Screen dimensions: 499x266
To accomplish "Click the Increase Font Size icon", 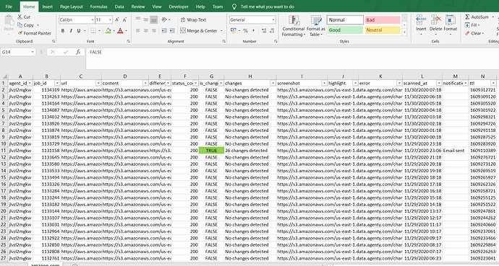I will point(116,19).
